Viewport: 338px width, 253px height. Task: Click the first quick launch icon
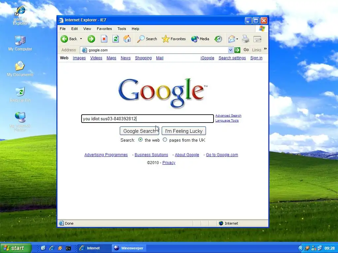pyautogui.click(x=43, y=248)
